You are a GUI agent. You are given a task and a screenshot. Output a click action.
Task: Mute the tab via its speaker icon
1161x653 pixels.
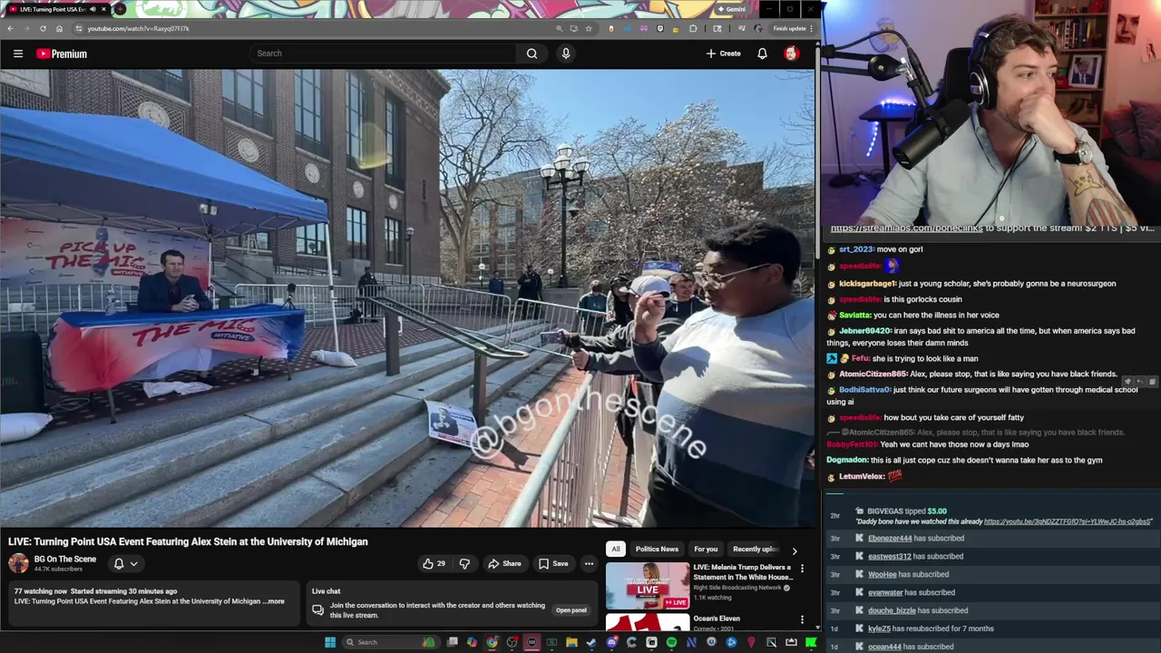[93, 9]
